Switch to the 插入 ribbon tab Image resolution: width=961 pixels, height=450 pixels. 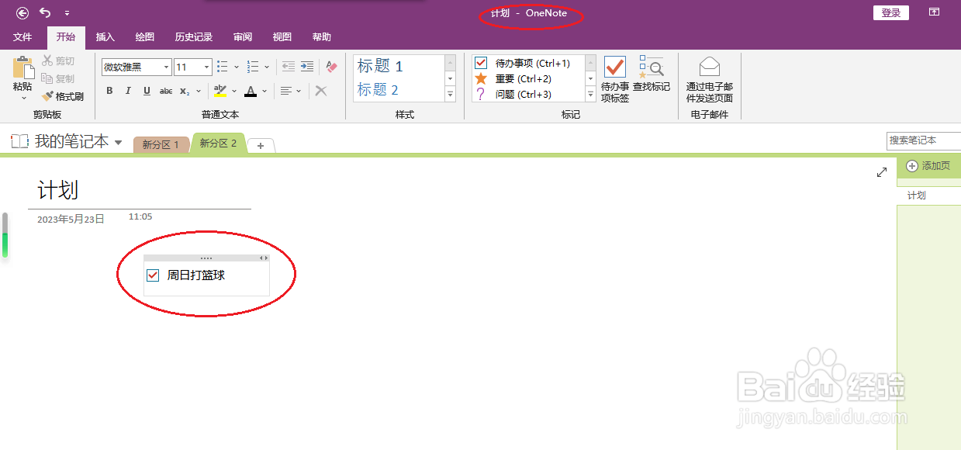tap(105, 37)
